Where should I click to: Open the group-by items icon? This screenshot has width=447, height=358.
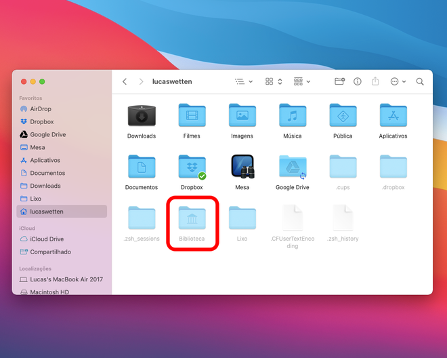[298, 81]
